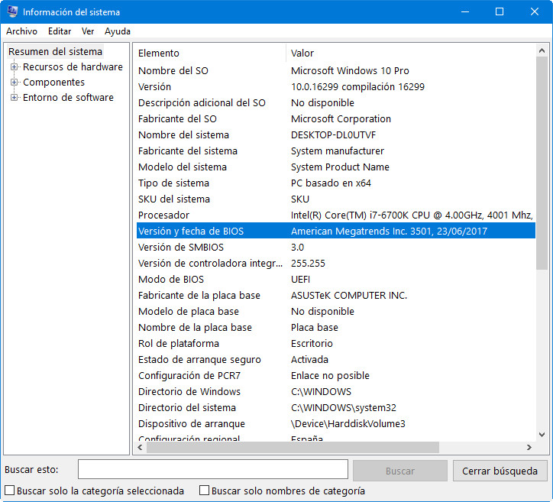Select the Fabricante del SO row

pos(336,119)
